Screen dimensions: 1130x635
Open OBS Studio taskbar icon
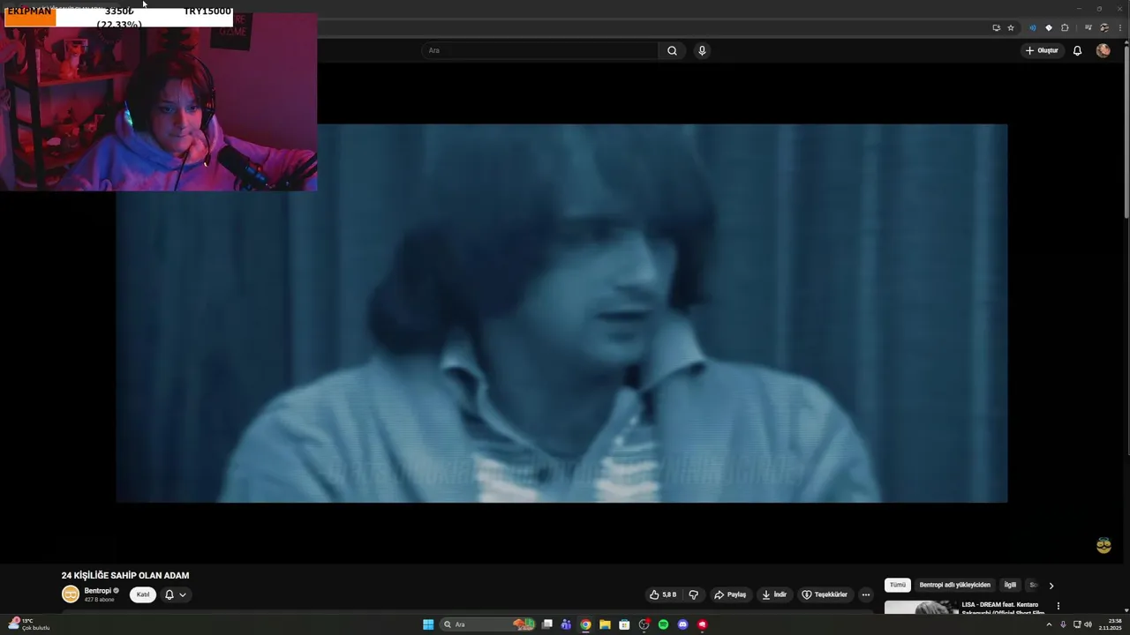(644, 624)
